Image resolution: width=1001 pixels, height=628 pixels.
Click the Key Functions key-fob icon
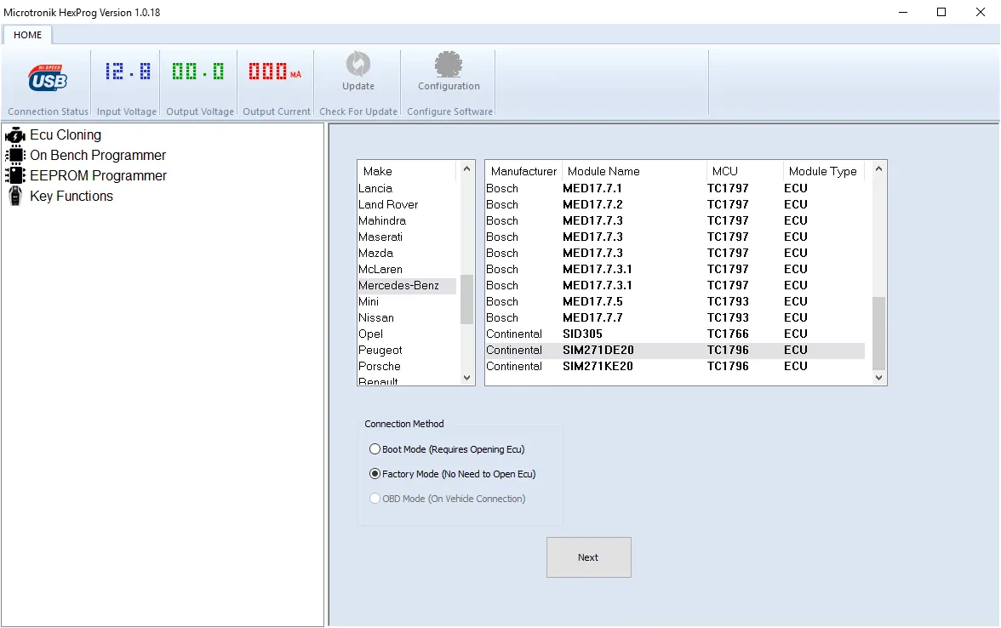14,196
